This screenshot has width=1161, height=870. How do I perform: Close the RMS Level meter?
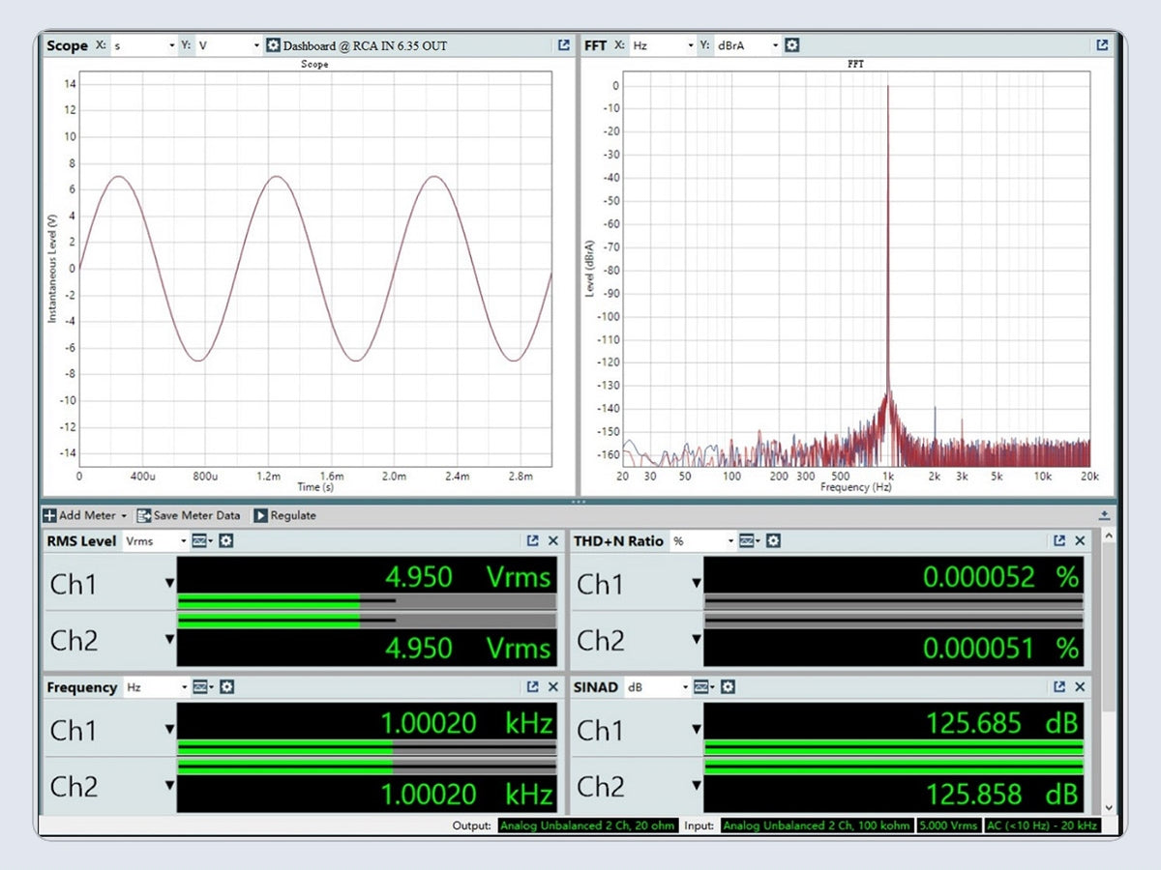[553, 541]
